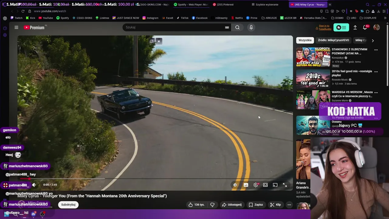
Task: Go to YouTube Premium home logo
Action: (x=34, y=27)
